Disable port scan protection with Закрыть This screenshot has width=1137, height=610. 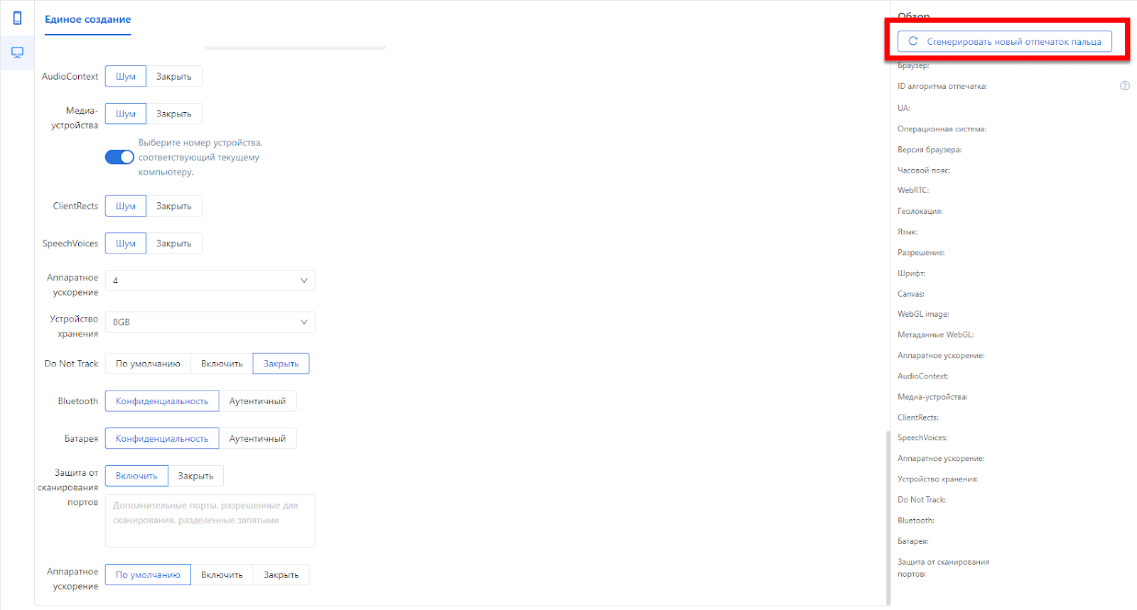195,476
